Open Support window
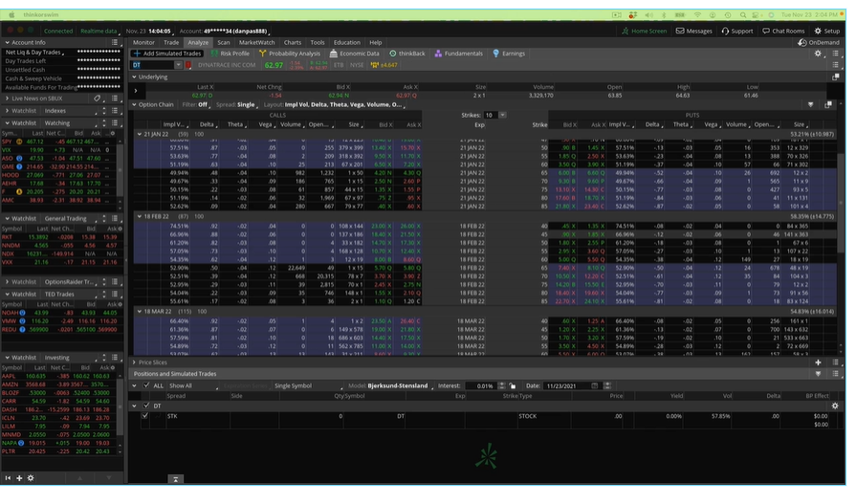This screenshot has width=856, height=504. [x=737, y=32]
